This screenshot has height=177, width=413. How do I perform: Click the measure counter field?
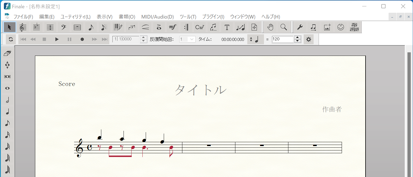[126, 39]
